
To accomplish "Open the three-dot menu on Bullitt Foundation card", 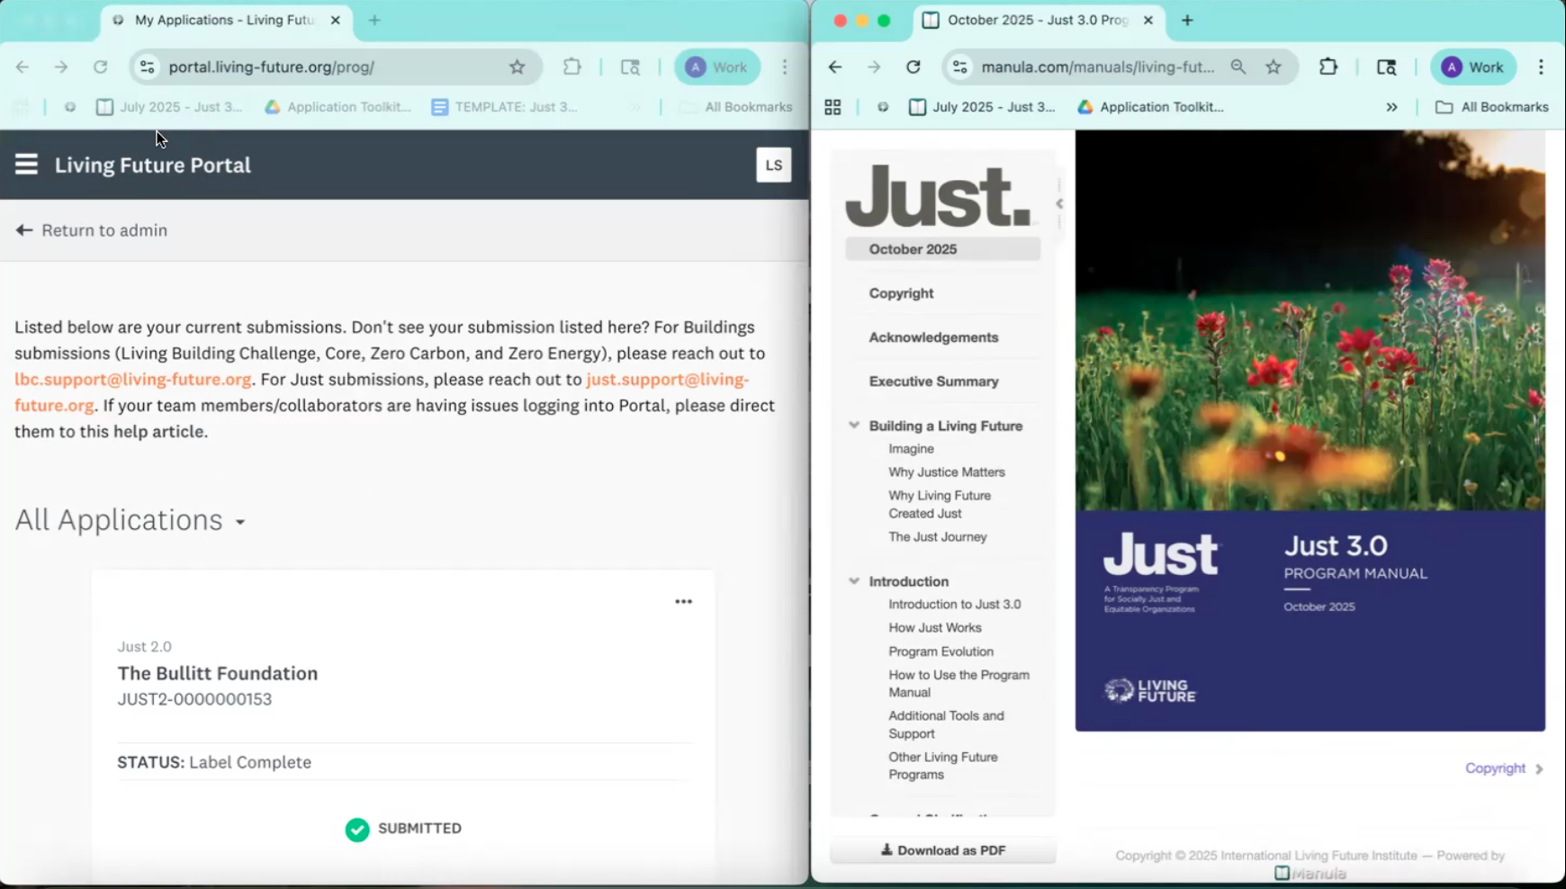I will [684, 601].
